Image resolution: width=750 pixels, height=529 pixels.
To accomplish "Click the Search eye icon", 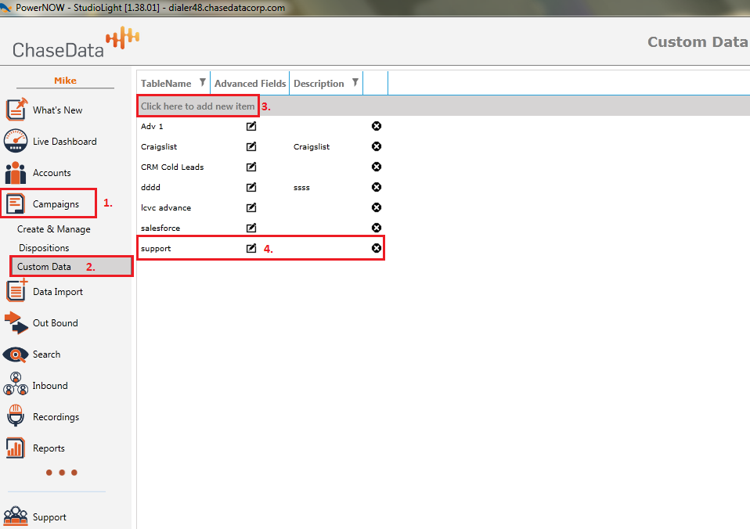I will [x=16, y=354].
